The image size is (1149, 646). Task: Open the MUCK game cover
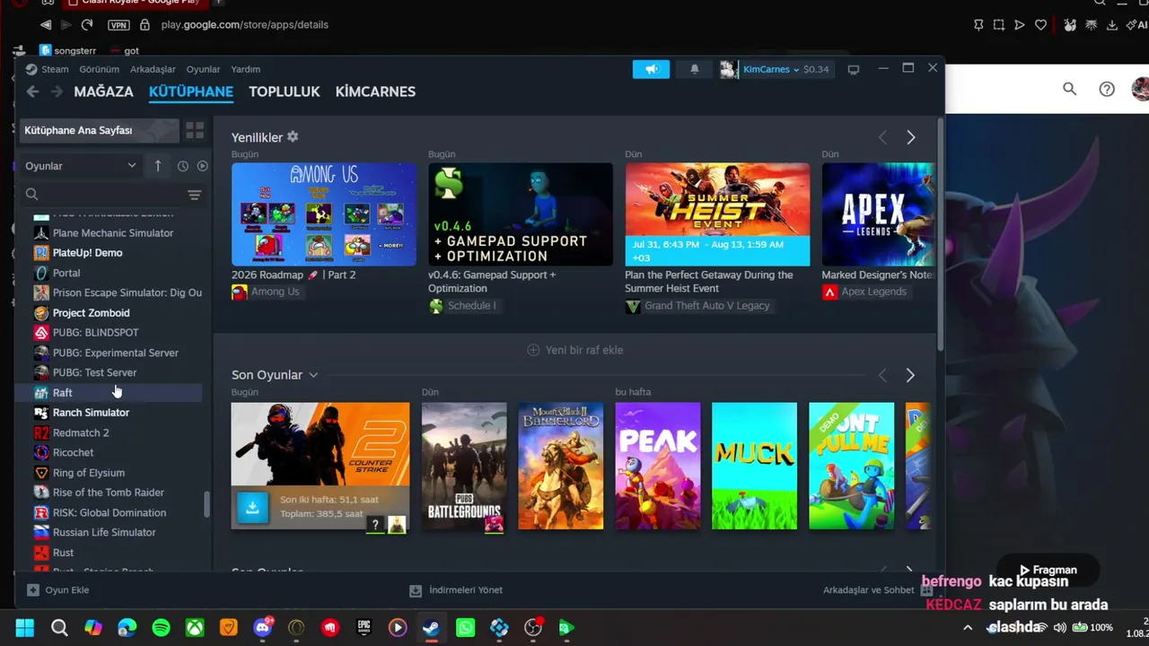click(754, 467)
